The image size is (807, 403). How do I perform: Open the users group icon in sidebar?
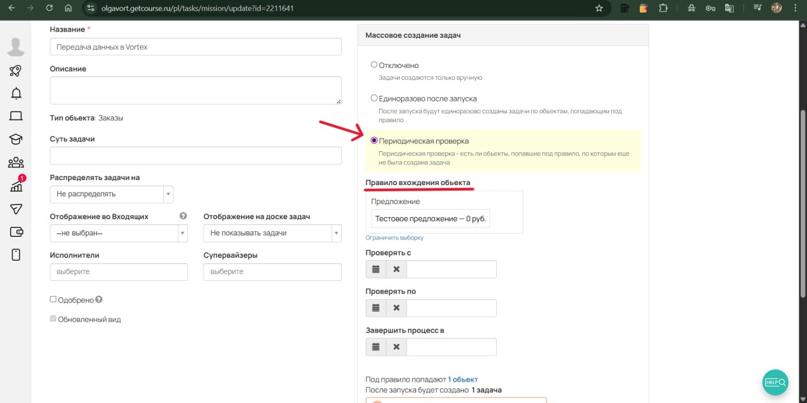16,162
